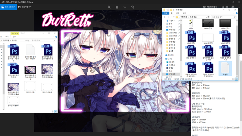
Task: Open 사진 도구 tab in 탐스킨 Explorer
Action: click(15, 33)
